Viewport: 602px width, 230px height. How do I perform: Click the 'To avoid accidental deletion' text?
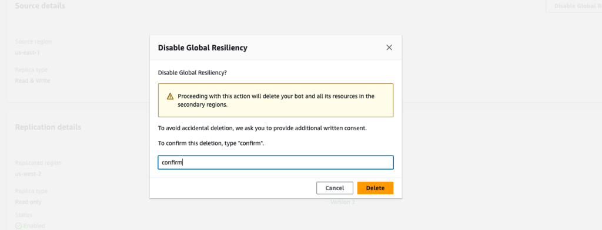[262, 128]
